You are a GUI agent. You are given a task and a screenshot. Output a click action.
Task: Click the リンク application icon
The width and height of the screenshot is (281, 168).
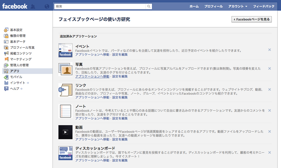pos(65,90)
